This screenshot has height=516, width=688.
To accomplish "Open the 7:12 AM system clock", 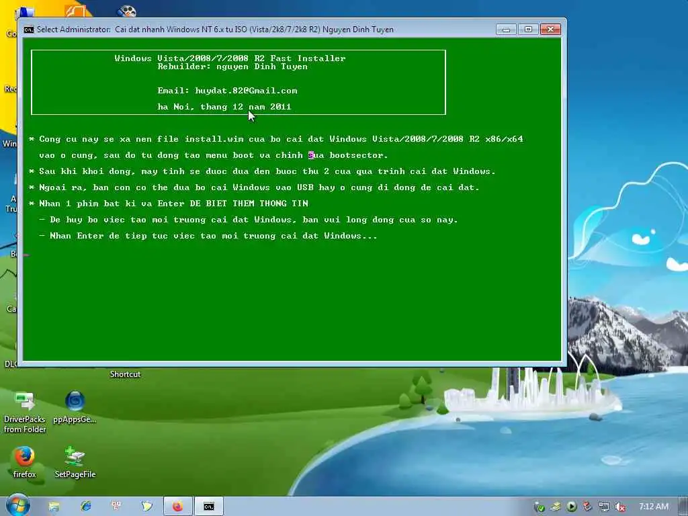I will 653,507.
